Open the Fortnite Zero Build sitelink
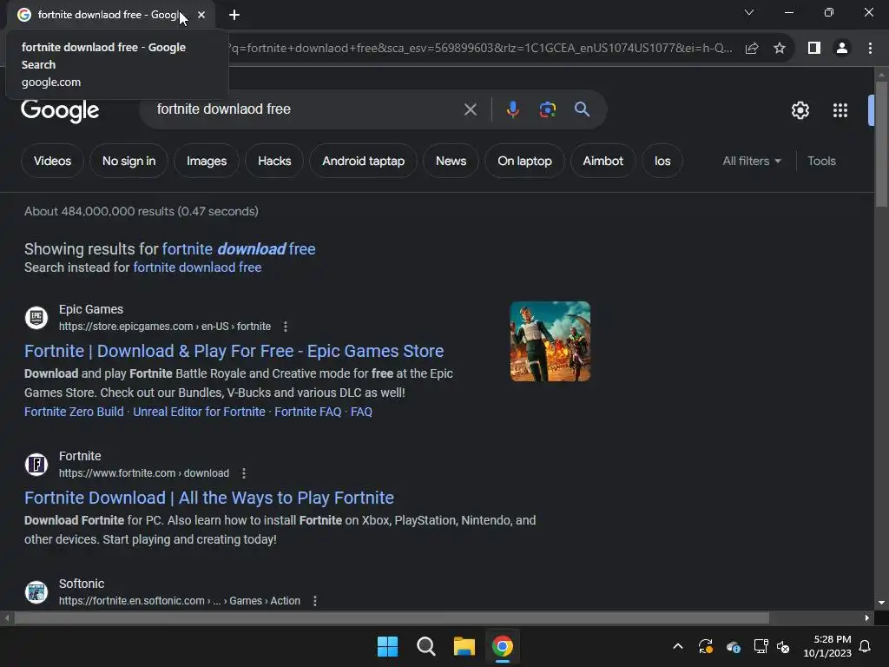889x667 pixels. 74,412
